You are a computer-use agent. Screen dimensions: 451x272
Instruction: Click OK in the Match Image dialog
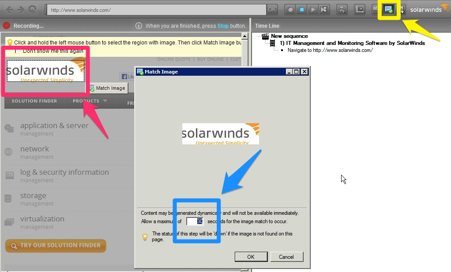tap(251, 257)
